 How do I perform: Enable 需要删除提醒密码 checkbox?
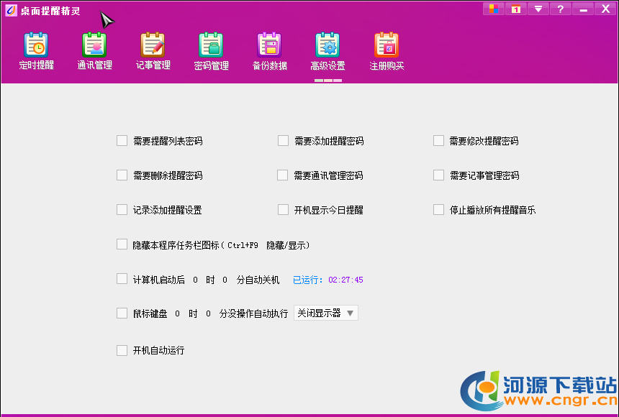[122, 175]
